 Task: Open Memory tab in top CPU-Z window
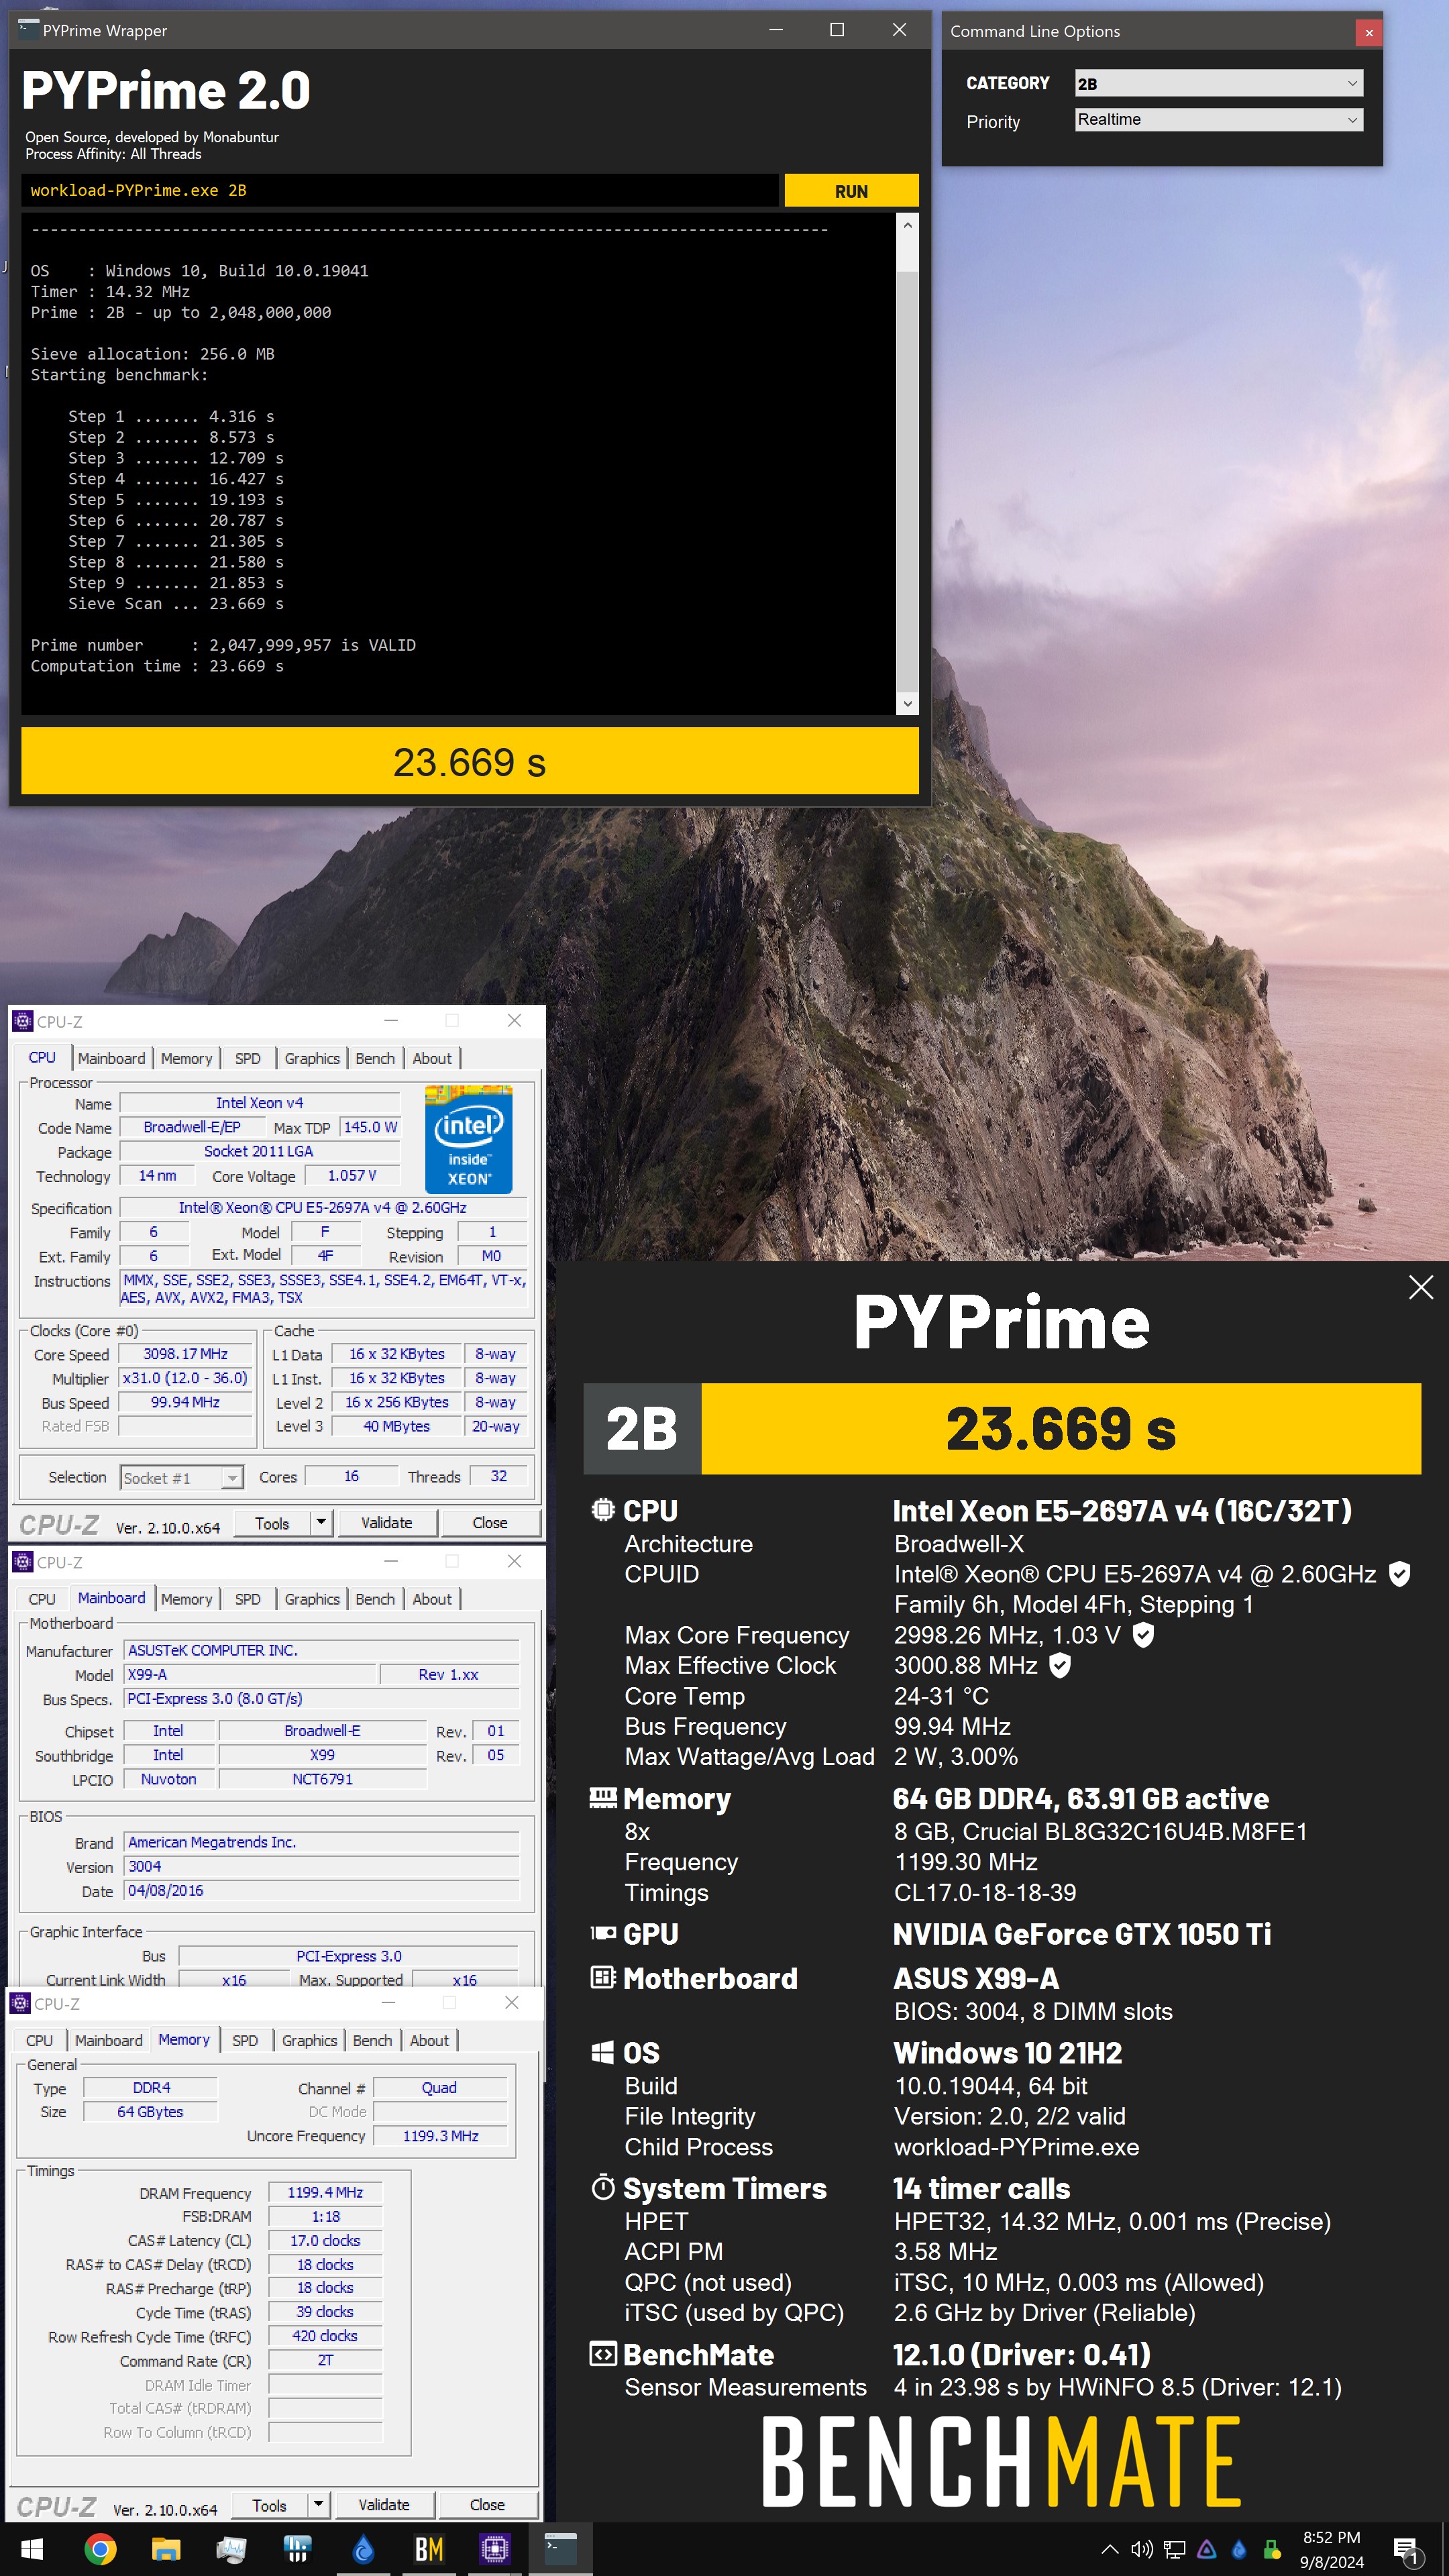(186, 1058)
